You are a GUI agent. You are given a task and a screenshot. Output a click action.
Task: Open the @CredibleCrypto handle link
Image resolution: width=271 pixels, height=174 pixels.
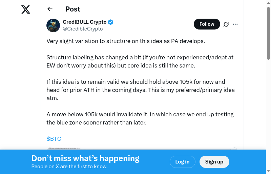click(83, 29)
